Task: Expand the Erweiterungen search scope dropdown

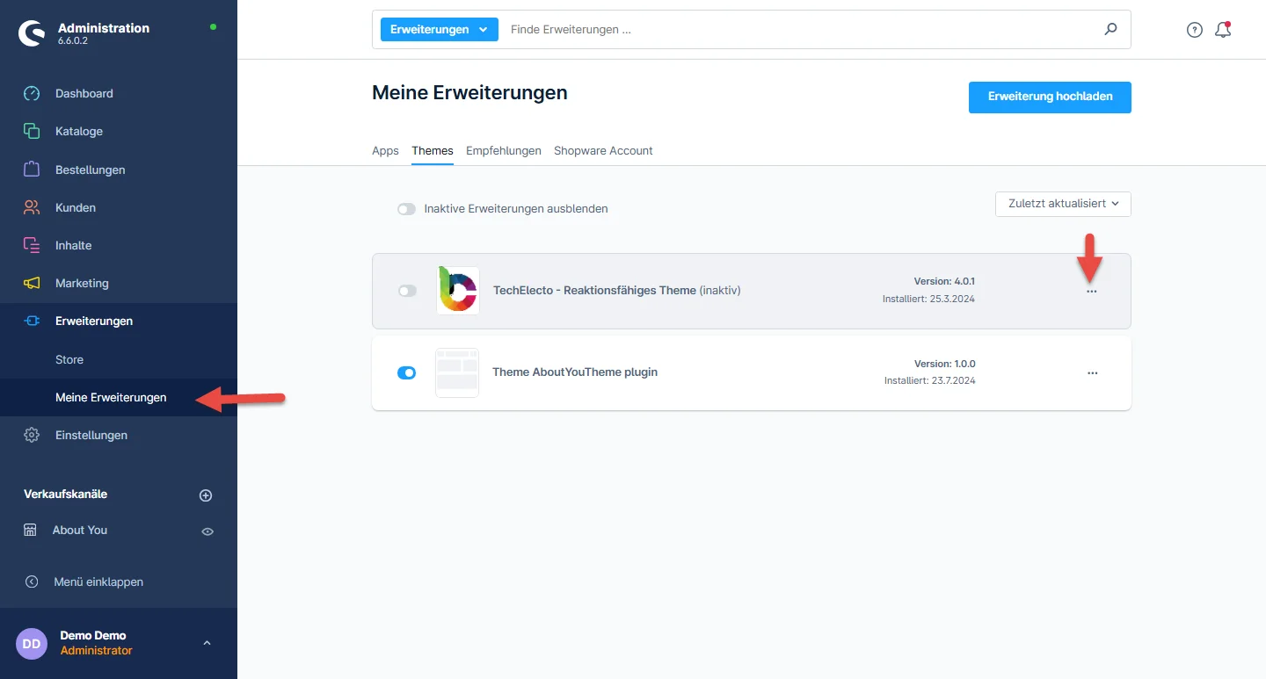Action: [439, 30]
